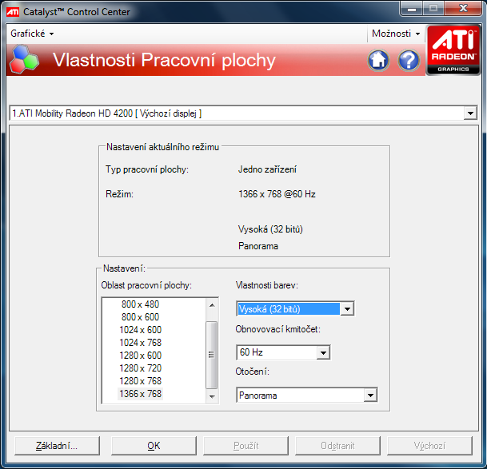
Task: Select resolution 1280 x 768
Action: [x=141, y=381]
